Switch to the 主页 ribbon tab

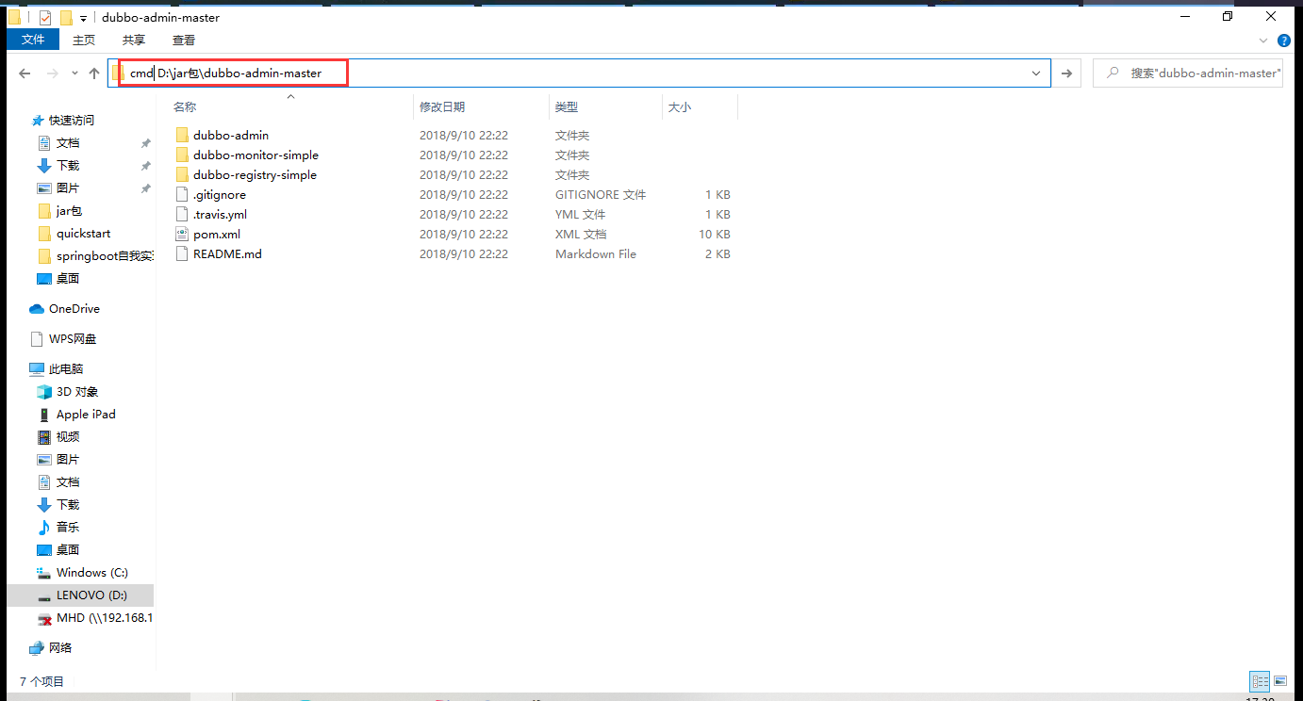coord(84,40)
